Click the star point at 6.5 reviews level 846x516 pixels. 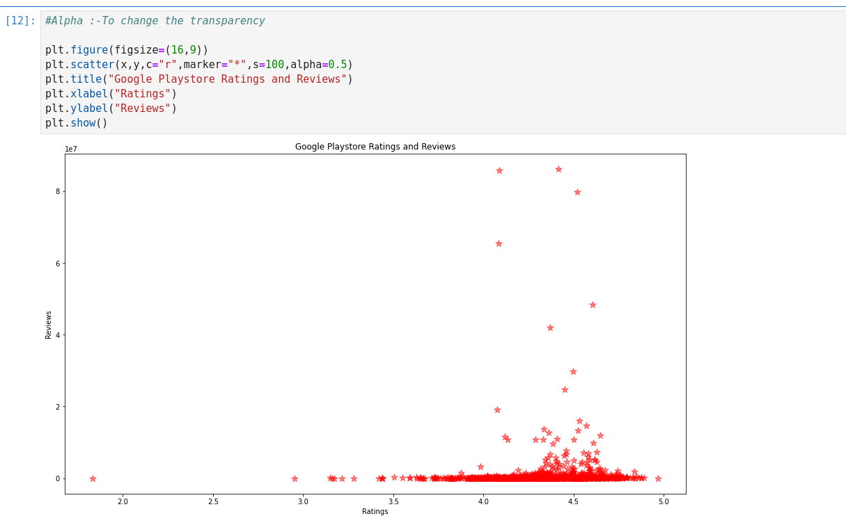coord(499,243)
